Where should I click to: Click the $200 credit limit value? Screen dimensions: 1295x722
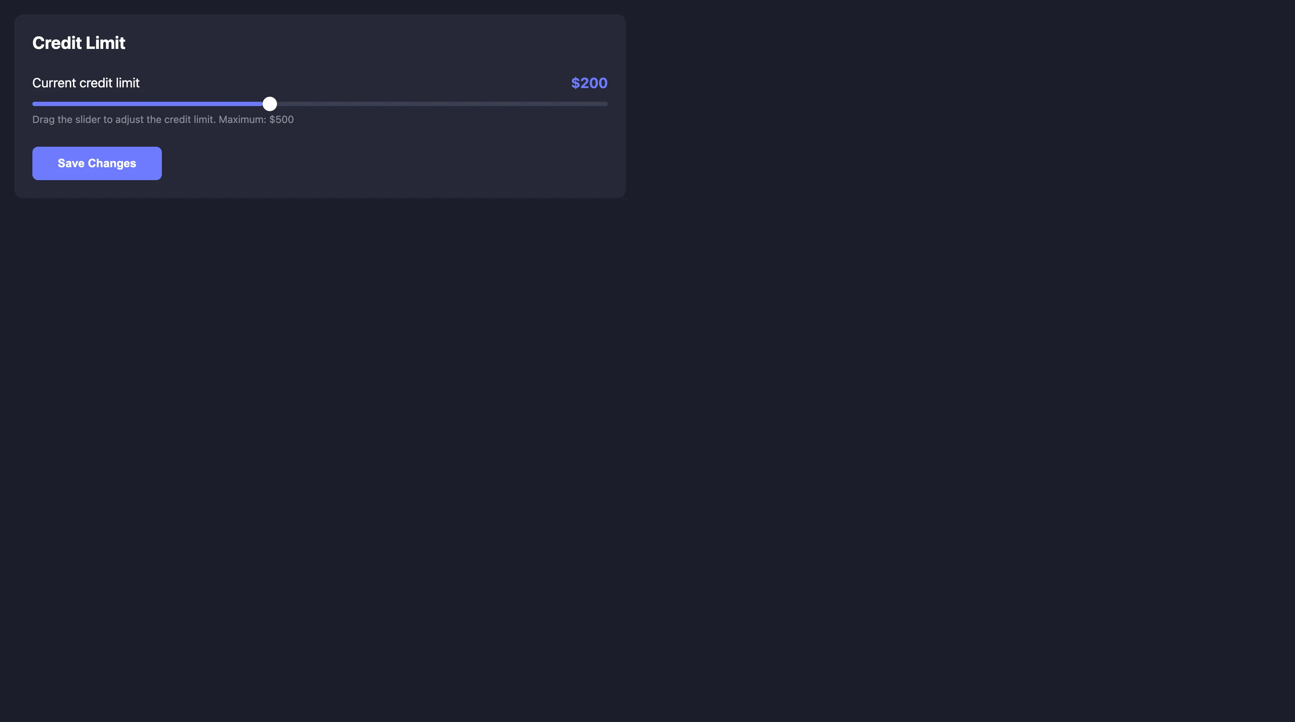[x=589, y=83]
